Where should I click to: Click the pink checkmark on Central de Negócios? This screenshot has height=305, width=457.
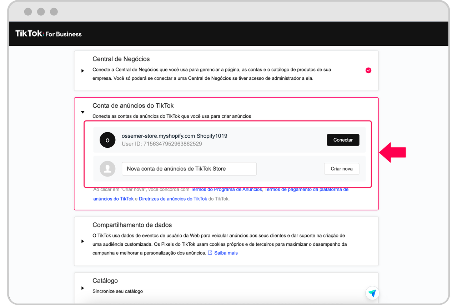point(368,70)
